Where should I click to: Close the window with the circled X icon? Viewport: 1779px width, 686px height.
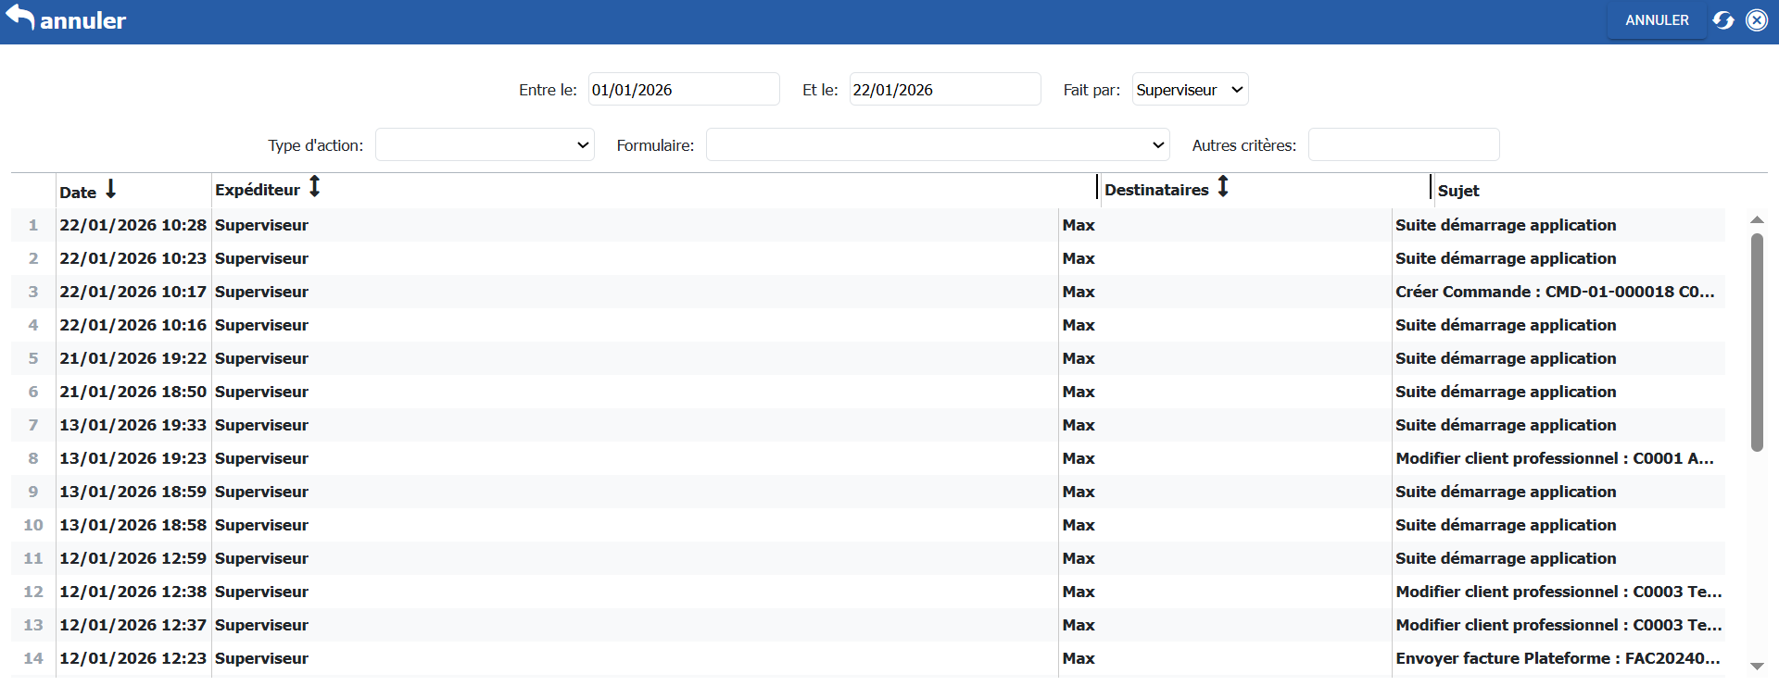coord(1757,20)
